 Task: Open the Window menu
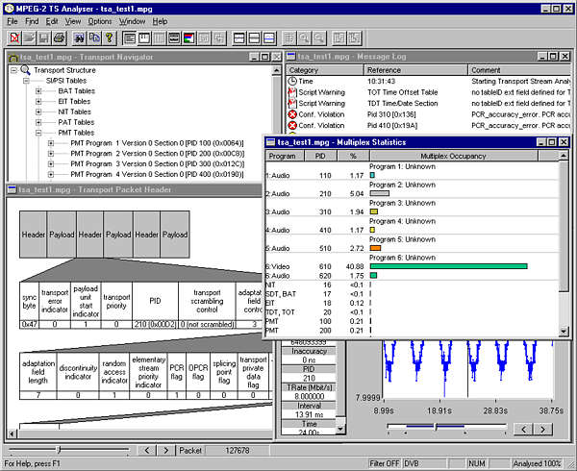coord(133,21)
